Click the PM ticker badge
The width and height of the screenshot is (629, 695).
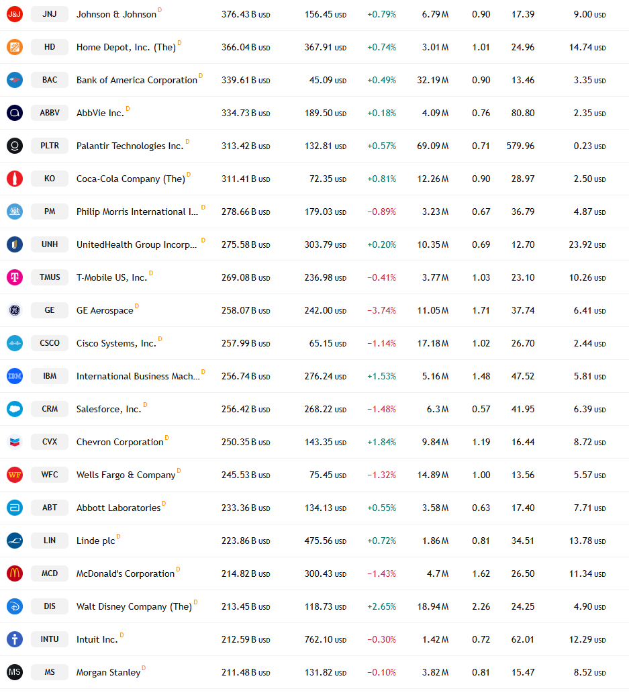(50, 212)
